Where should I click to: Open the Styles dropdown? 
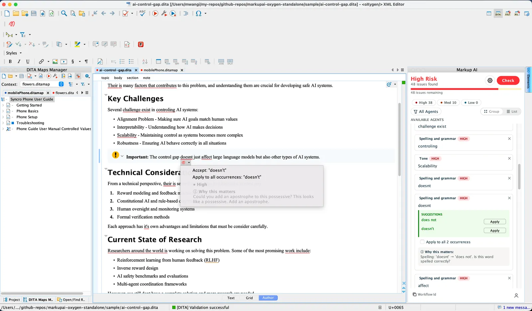coord(14,53)
